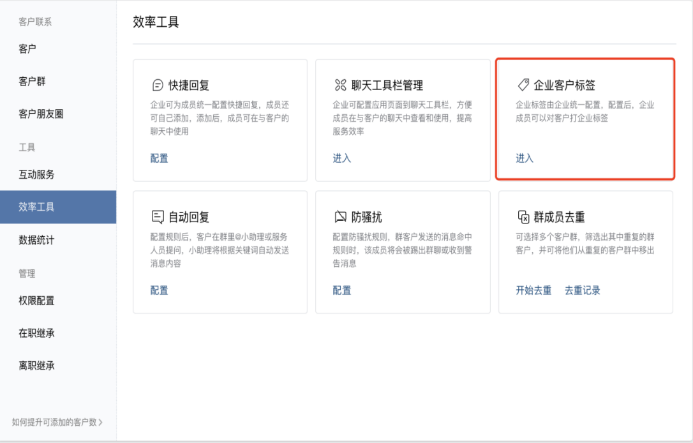The width and height of the screenshot is (693, 443).
Task: Open 权限配置 under 管理
Action: 36,301
